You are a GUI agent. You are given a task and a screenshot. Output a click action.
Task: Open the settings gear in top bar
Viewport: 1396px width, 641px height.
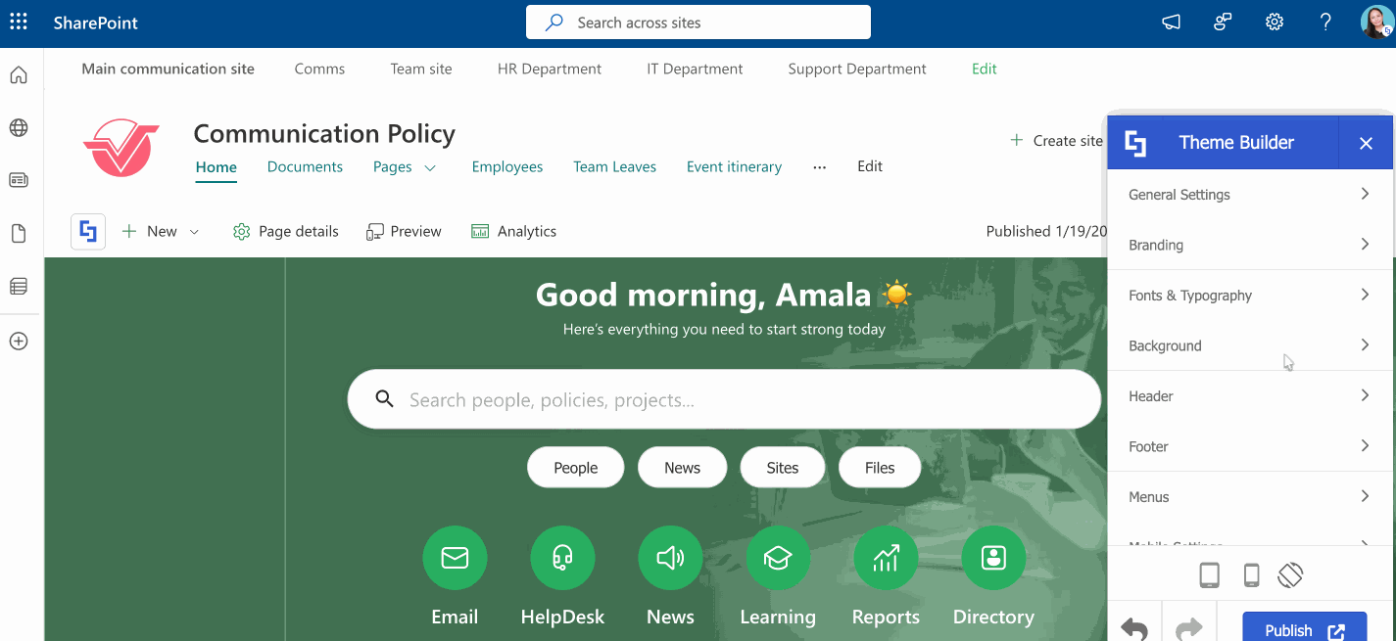[1275, 22]
